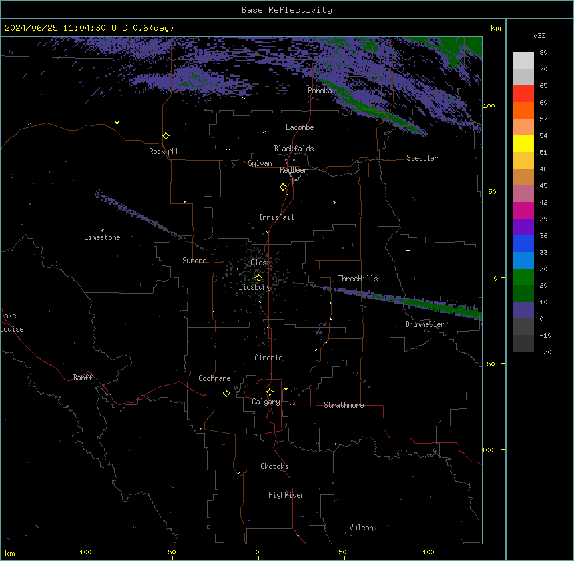Click the Didsbury town label
The width and height of the screenshot is (574, 561).
[x=255, y=287]
